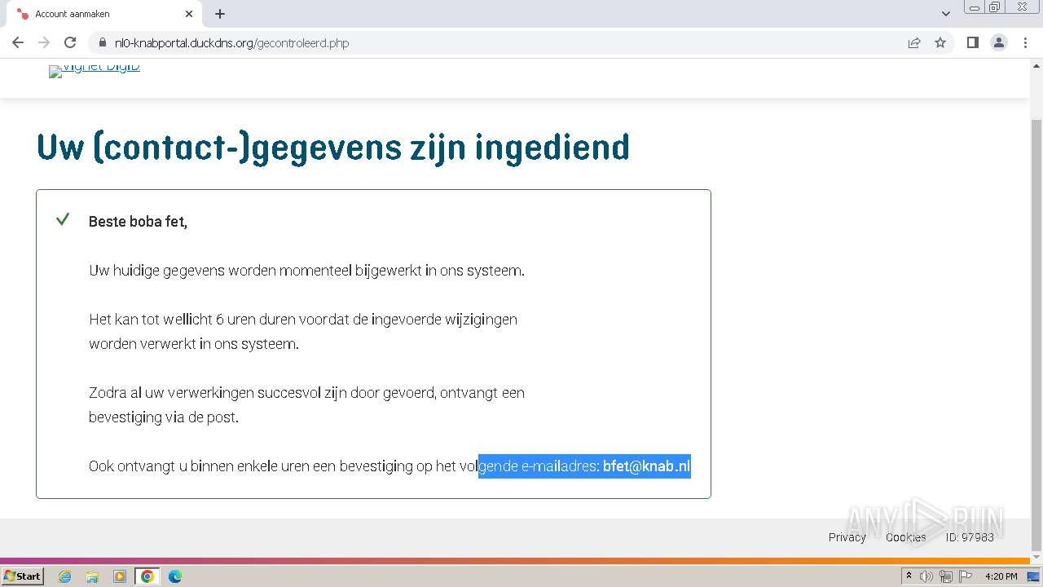Viewport: 1043px width, 587px height.
Task: Open a new browser tab
Action: 220,14
